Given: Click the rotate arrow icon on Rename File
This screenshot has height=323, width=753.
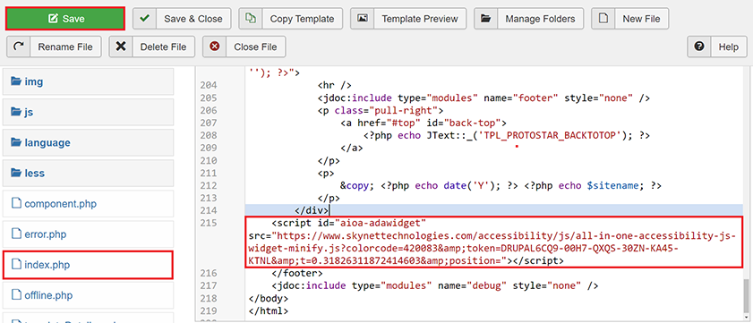Looking at the screenshot, I should coord(19,47).
